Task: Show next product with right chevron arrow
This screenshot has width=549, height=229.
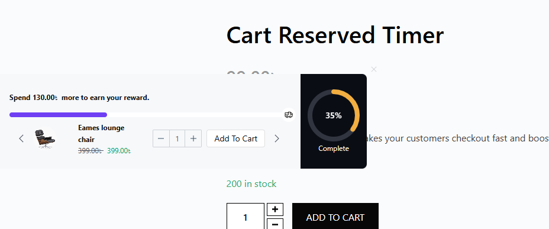Action: pos(277,138)
